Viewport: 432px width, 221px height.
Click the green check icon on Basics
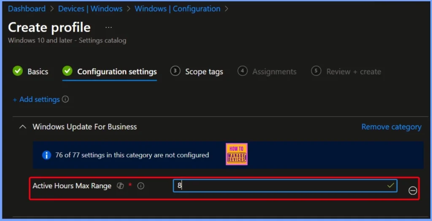coord(18,71)
